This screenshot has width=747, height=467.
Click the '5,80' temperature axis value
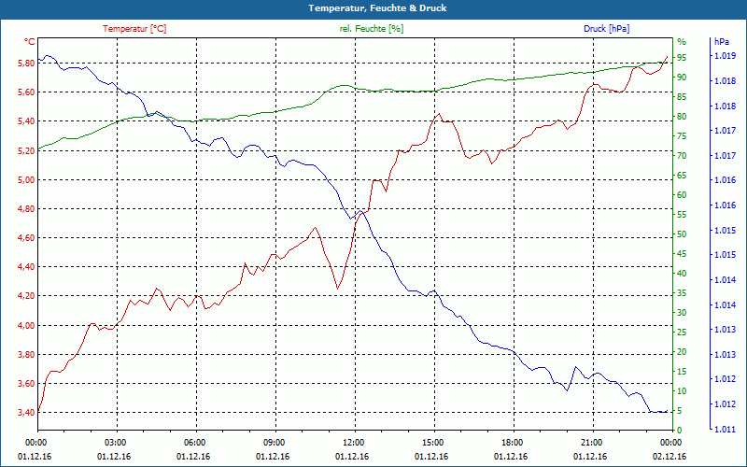tap(27, 63)
